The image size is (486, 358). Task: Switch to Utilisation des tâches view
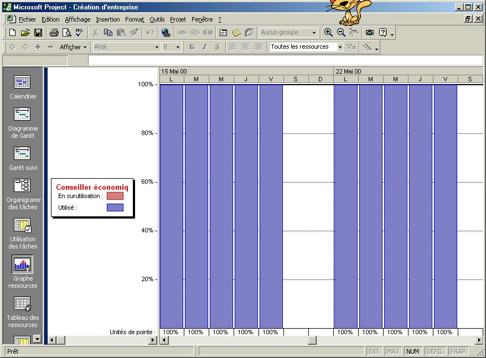point(23,234)
